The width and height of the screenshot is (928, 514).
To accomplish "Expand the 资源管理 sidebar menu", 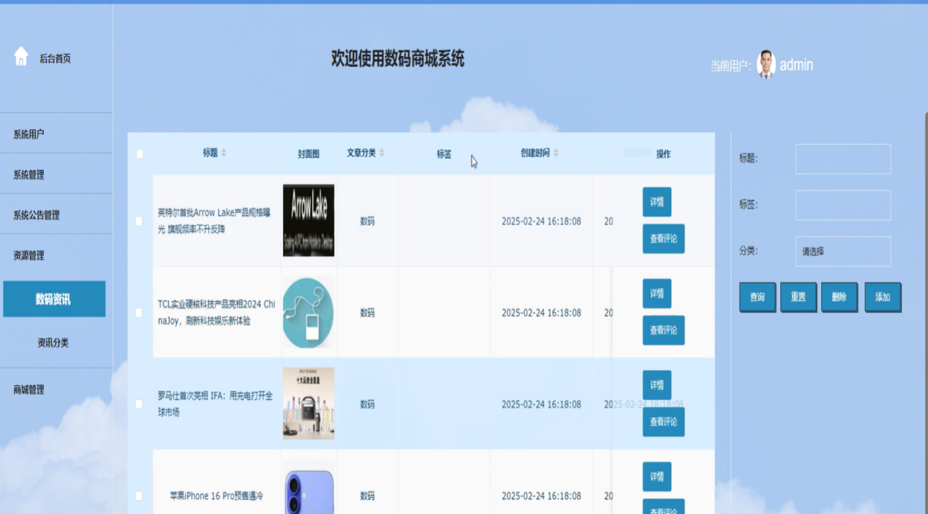I will 56,255.
